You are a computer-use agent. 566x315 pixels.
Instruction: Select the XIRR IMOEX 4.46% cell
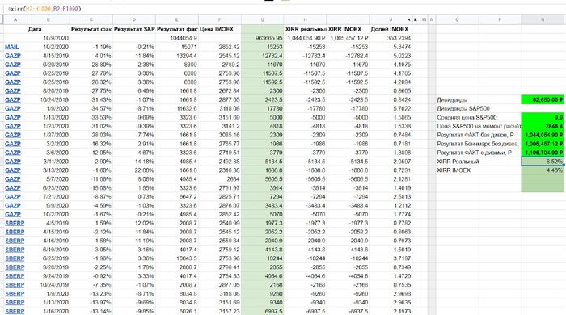coord(543,170)
